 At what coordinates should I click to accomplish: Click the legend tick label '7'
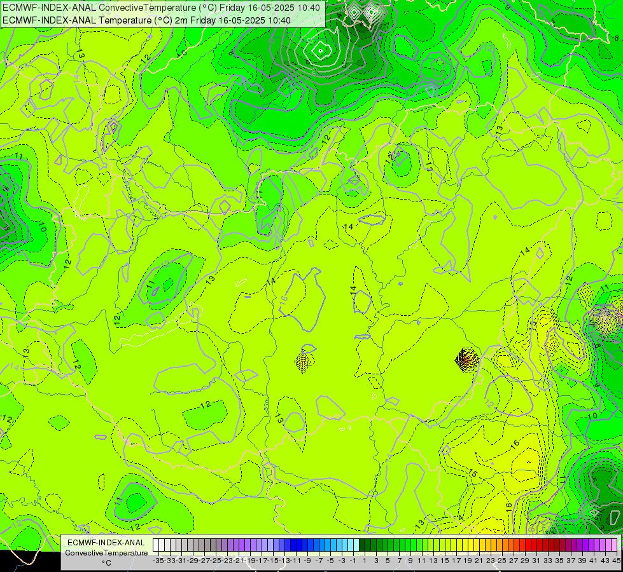[399, 561]
